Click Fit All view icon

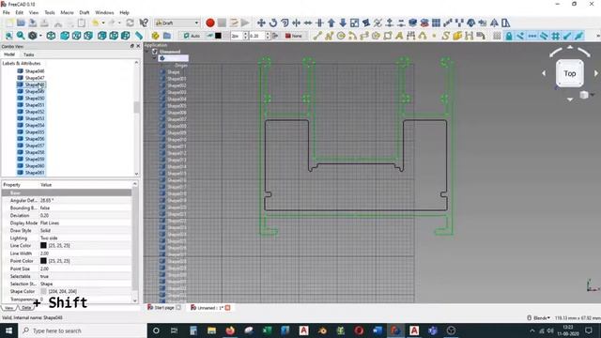pyautogui.click(x=8, y=36)
